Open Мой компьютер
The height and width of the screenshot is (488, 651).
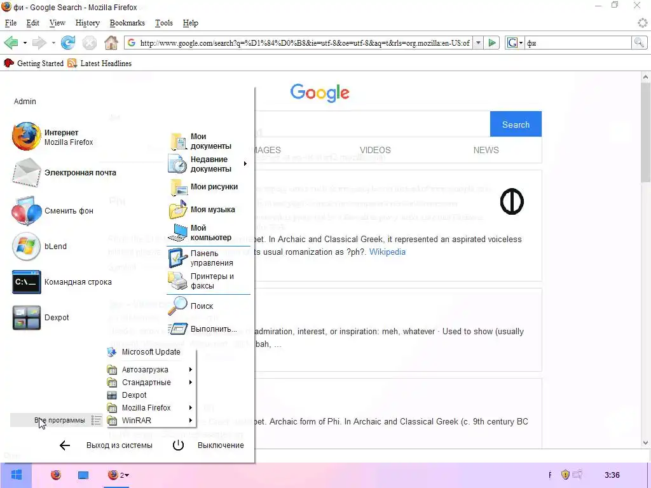click(200, 233)
